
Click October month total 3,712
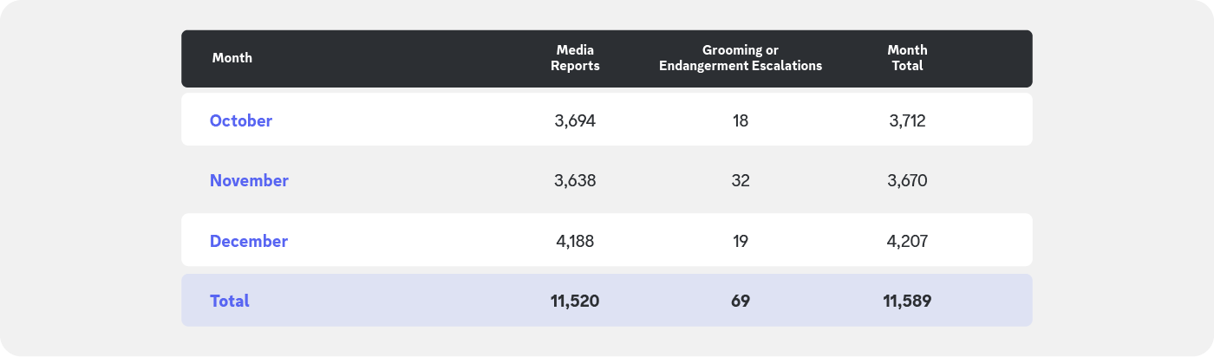pyautogui.click(x=907, y=120)
